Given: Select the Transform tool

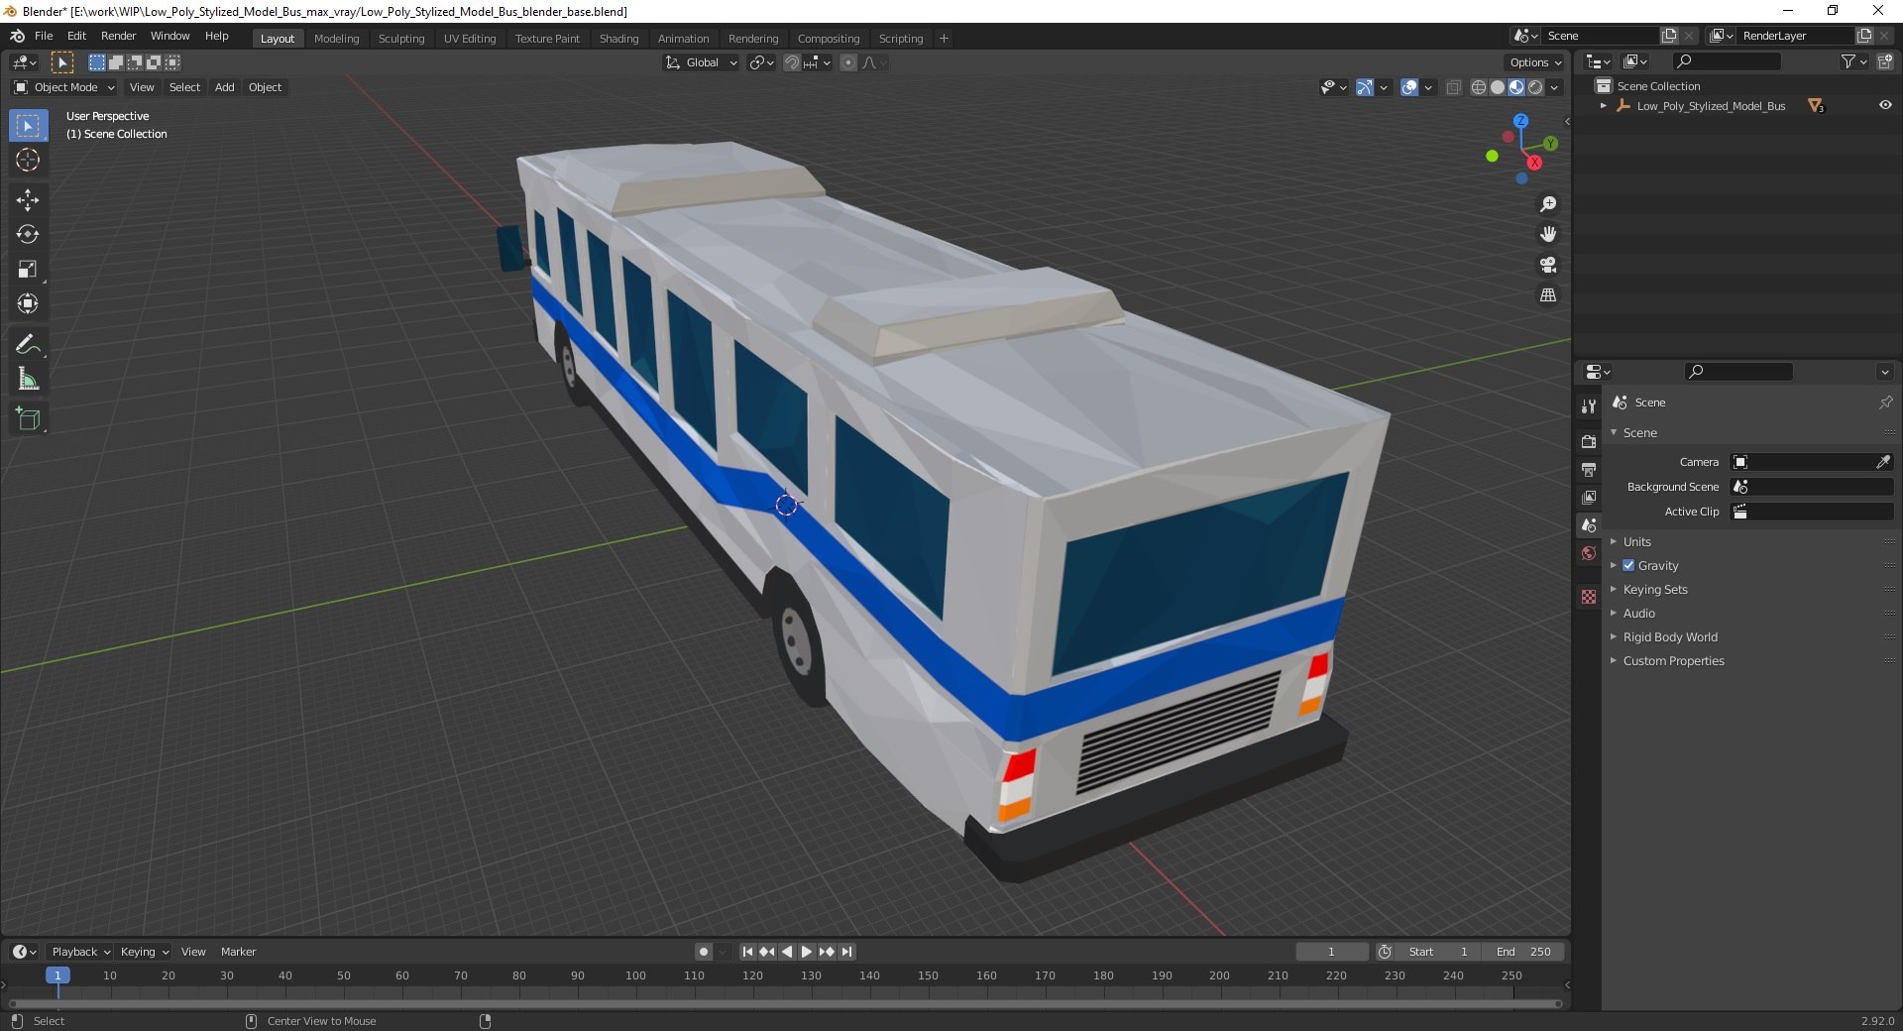Looking at the screenshot, I should coord(28,304).
